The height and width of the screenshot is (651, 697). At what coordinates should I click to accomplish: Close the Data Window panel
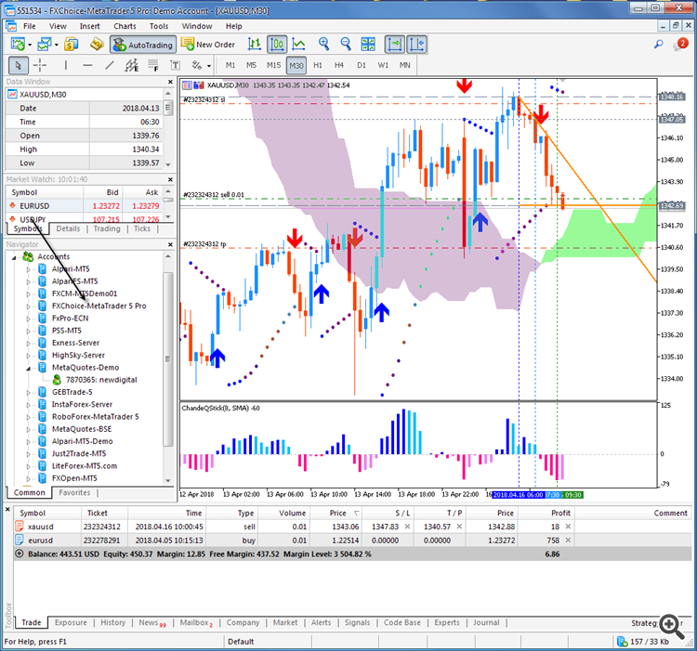tap(170, 82)
